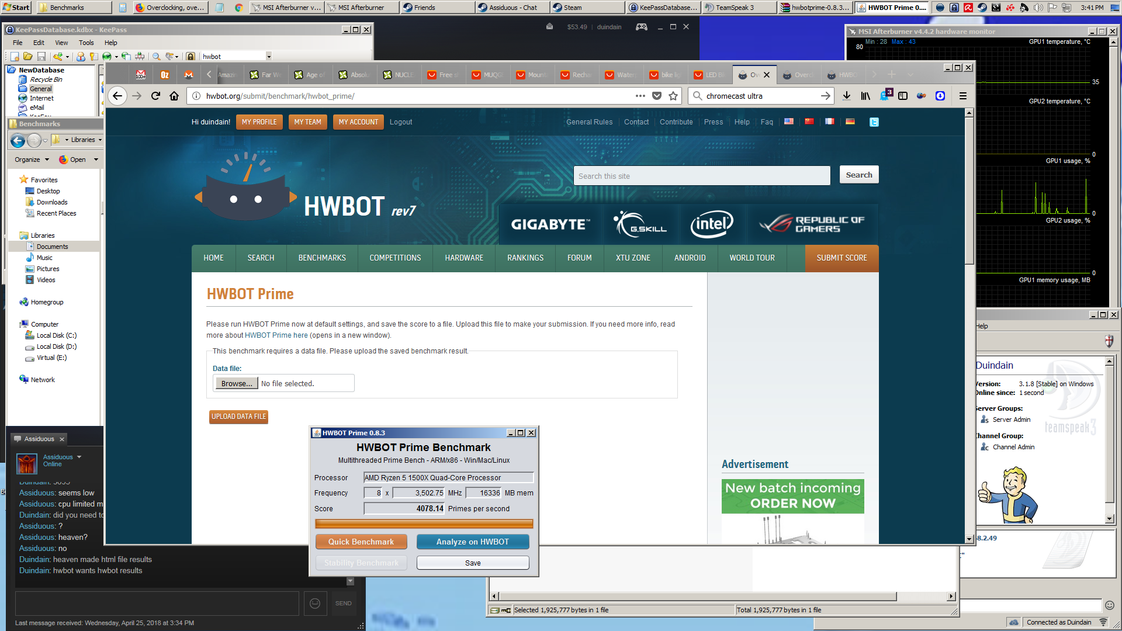The width and height of the screenshot is (1122, 631).
Task: Click Steam icon in system tray
Action: point(982,8)
